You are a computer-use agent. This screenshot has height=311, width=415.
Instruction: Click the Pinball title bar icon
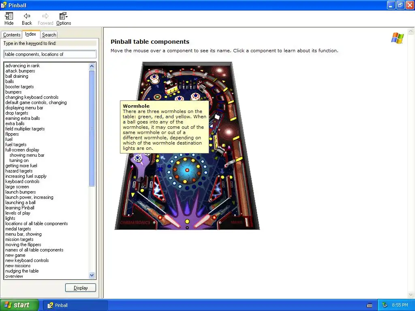[4, 5]
